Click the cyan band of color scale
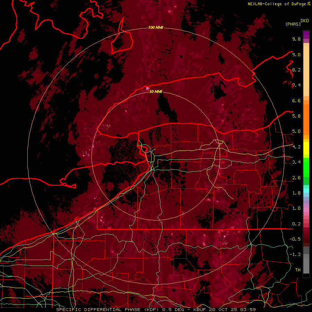Viewport: 312px width, 312px height. click(306, 191)
